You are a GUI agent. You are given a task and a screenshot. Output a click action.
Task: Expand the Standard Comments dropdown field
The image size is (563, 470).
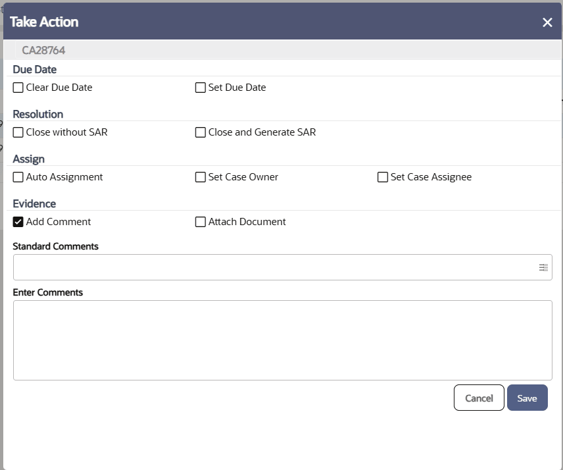click(276, 267)
